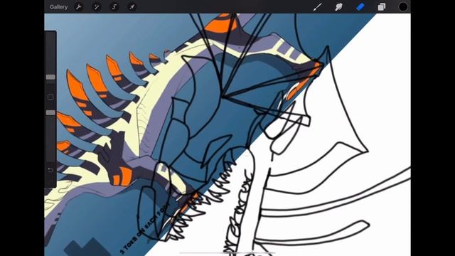Activate the Transform arrow tool
The image size is (455, 256).
(x=132, y=6)
